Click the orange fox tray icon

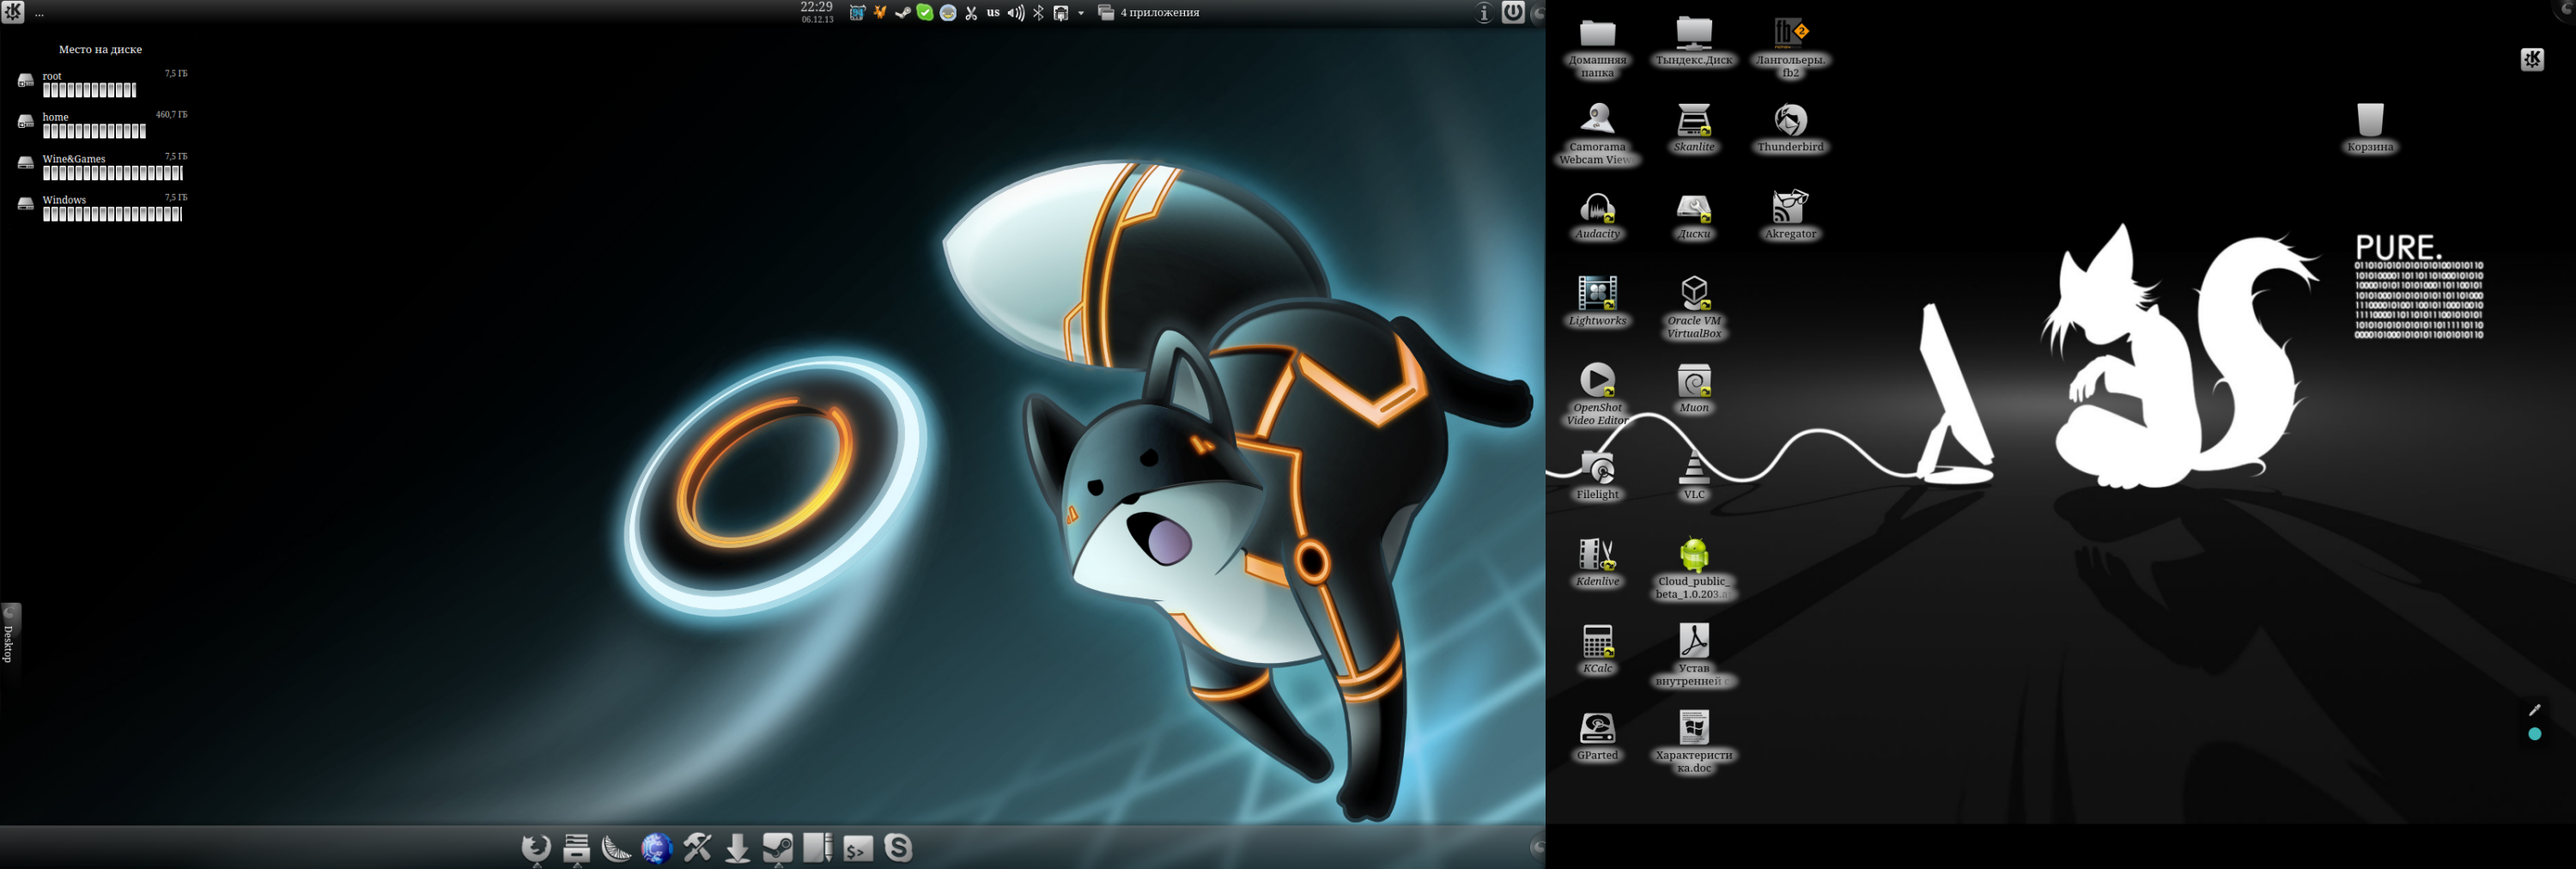pos(880,13)
